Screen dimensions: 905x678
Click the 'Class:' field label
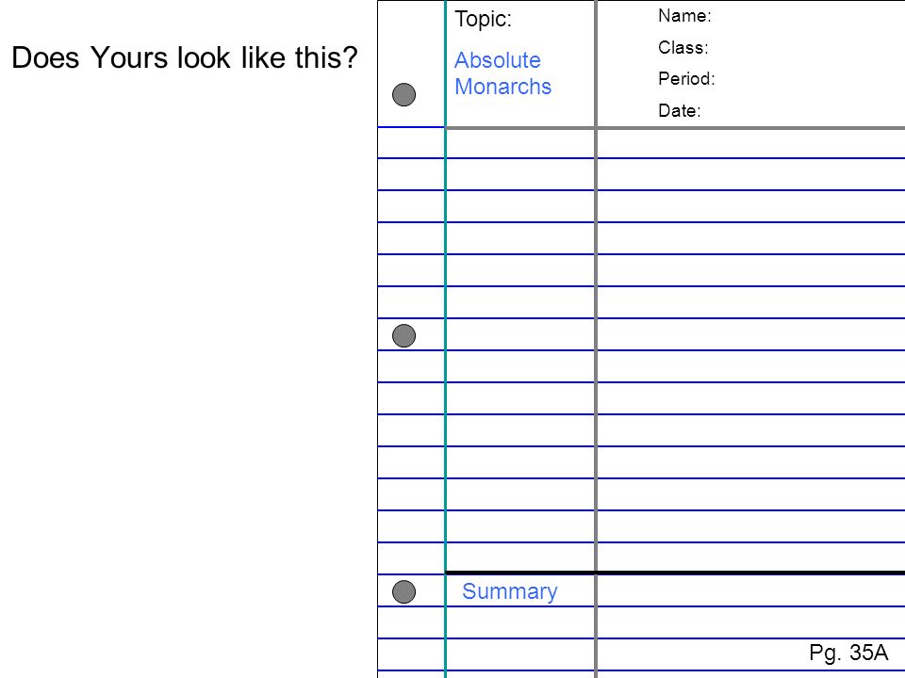click(683, 47)
